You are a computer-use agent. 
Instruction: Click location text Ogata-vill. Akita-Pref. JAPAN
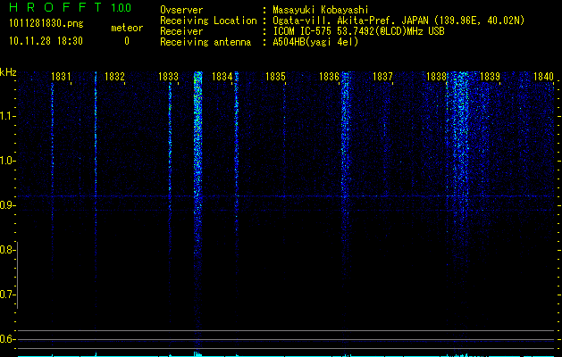tap(350, 21)
